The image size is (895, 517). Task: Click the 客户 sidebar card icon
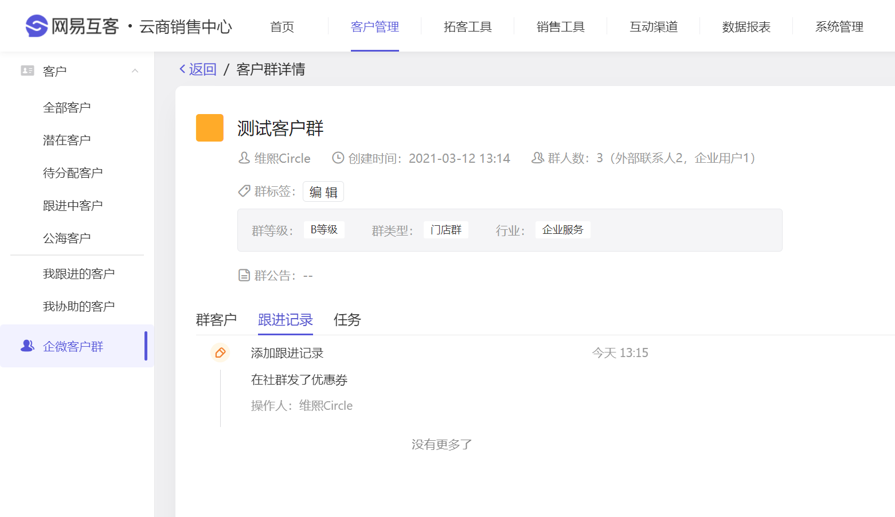tap(27, 70)
